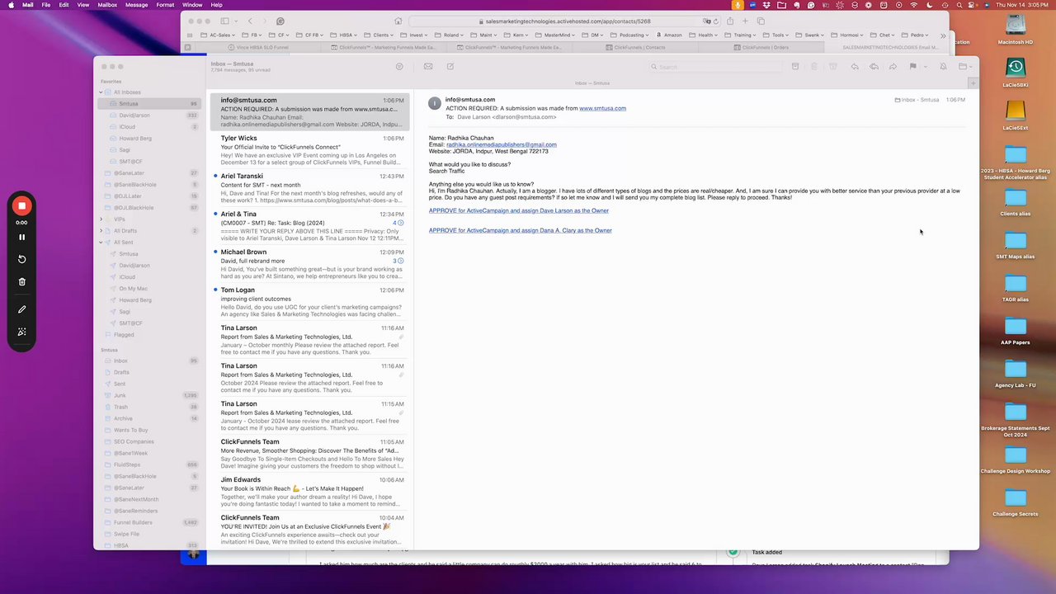Click the filter messages icon in Mail
1056x594 pixels.
tap(399, 66)
